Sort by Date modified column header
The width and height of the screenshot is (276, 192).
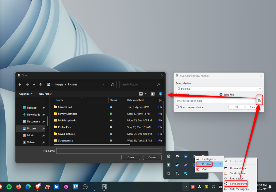[135, 100]
